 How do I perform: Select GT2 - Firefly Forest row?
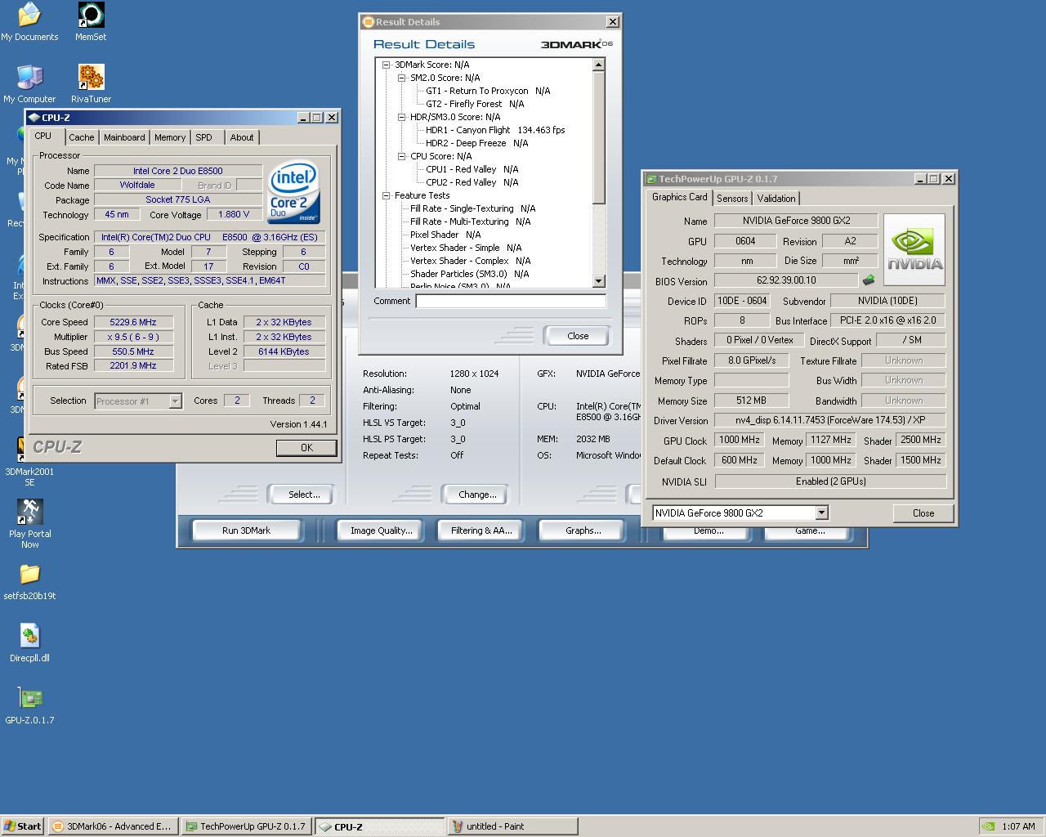pyautogui.click(x=475, y=104)
